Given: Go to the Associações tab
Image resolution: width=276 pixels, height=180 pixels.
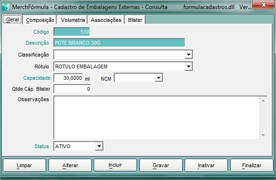Looking at the screenshot, I should (x=106, y=20).
